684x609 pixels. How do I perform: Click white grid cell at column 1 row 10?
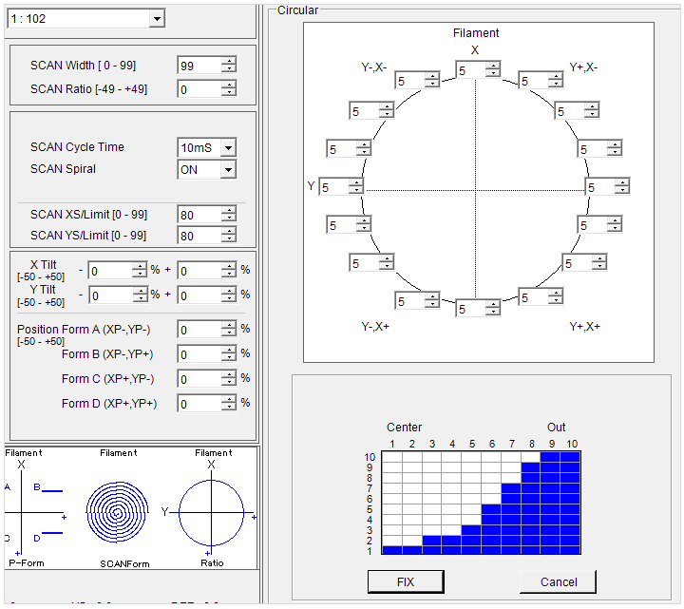coord(391,457)
